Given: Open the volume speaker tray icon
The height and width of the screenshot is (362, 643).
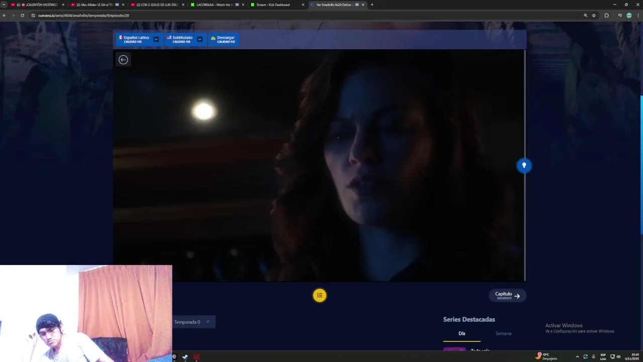Looking at the screenshot, I should click(618, 356).
